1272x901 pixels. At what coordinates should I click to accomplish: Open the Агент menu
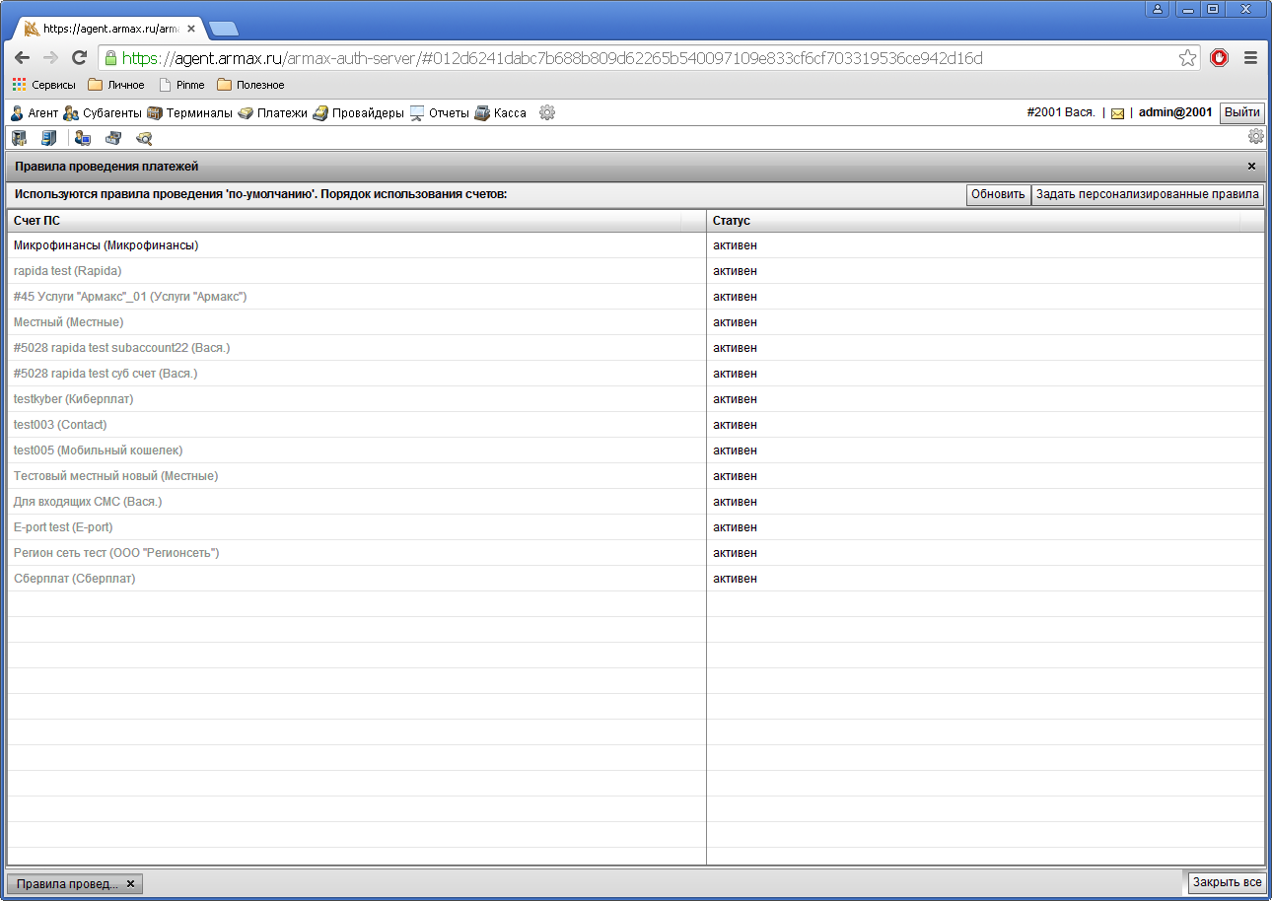35,113
